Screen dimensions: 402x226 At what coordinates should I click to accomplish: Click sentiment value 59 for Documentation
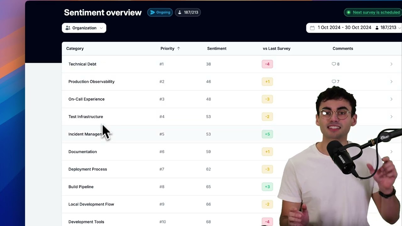tap(209, 152)
